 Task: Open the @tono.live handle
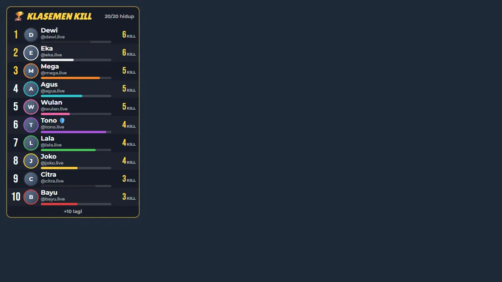pos(53,127)
